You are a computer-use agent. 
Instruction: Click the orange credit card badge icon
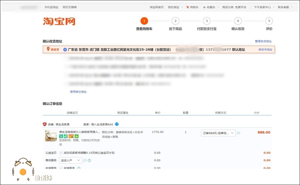[71, 136]
